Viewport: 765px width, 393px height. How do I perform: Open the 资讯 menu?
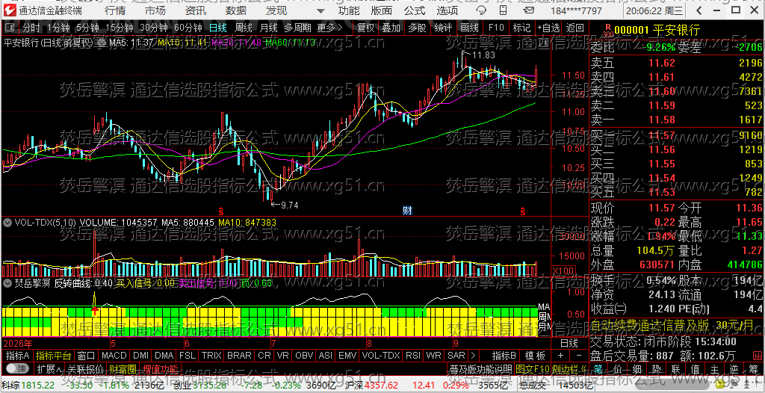point(196,10)
